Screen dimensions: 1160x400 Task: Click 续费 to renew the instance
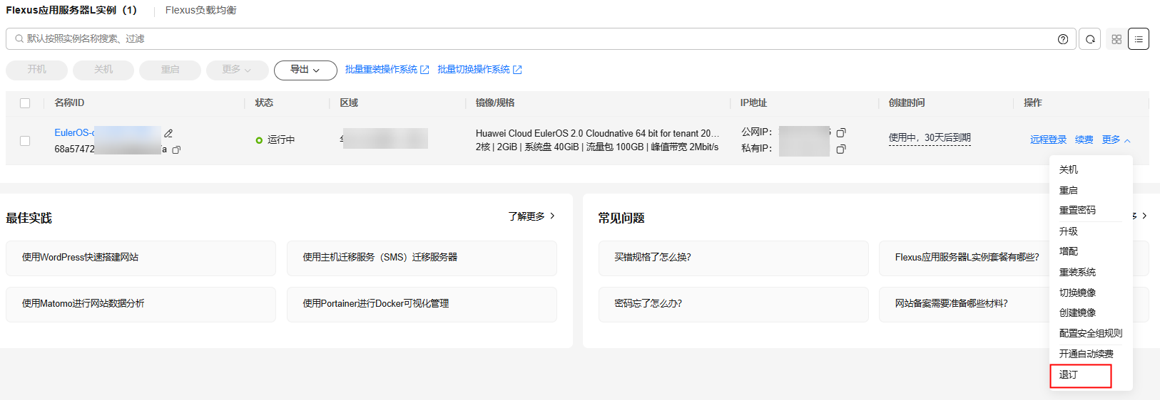click(1084, 140)
